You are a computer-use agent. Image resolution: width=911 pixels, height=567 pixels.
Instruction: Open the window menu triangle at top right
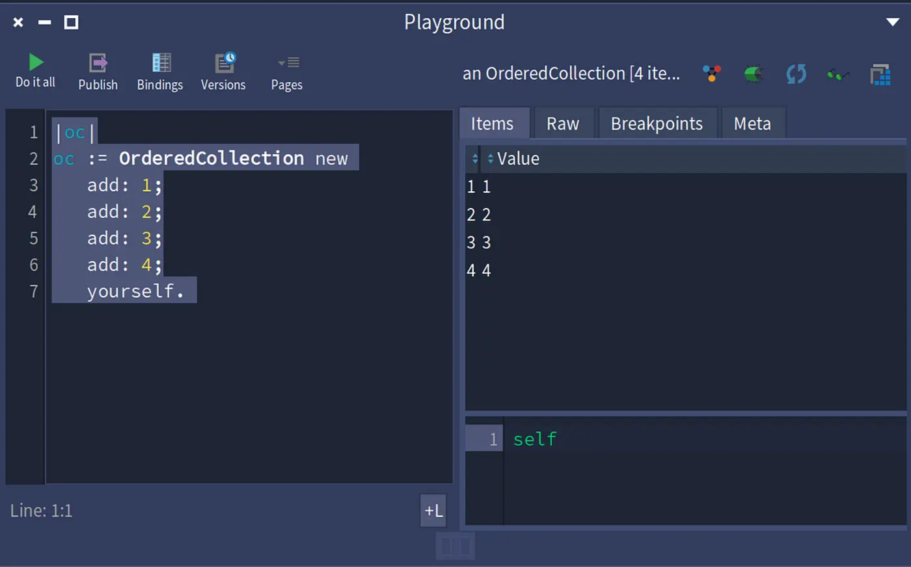tap(893, 22)
